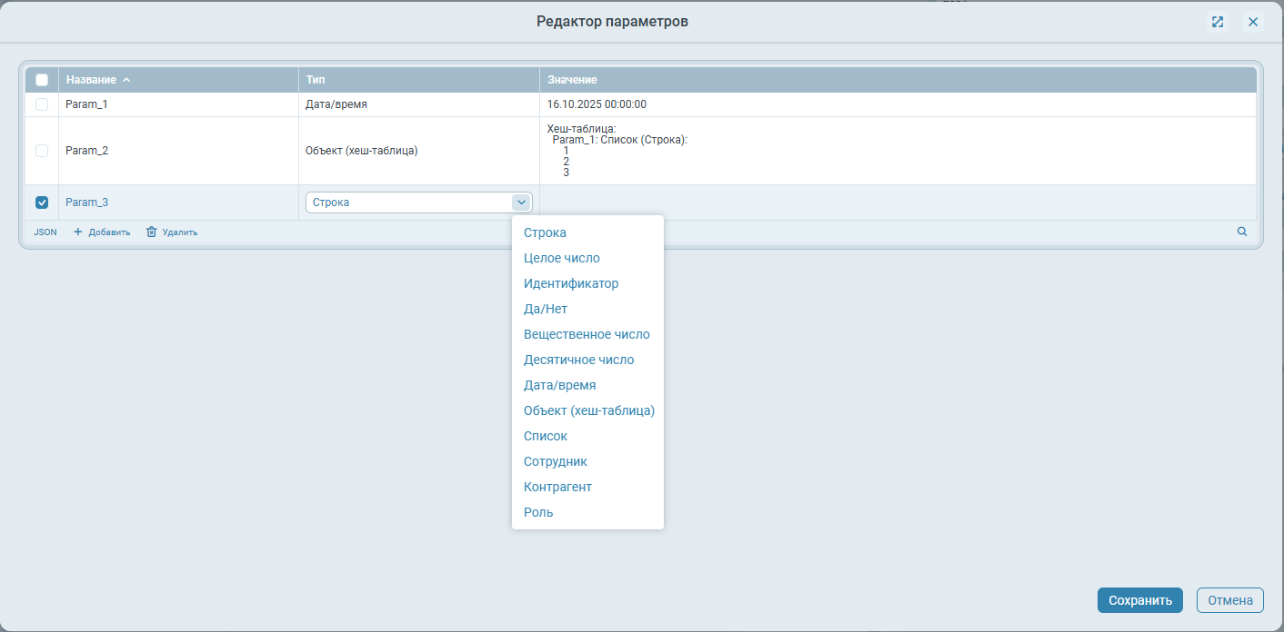Toggle the select-all checkbox in header
Screen dimensions: 1284x632
pos(42,80)
